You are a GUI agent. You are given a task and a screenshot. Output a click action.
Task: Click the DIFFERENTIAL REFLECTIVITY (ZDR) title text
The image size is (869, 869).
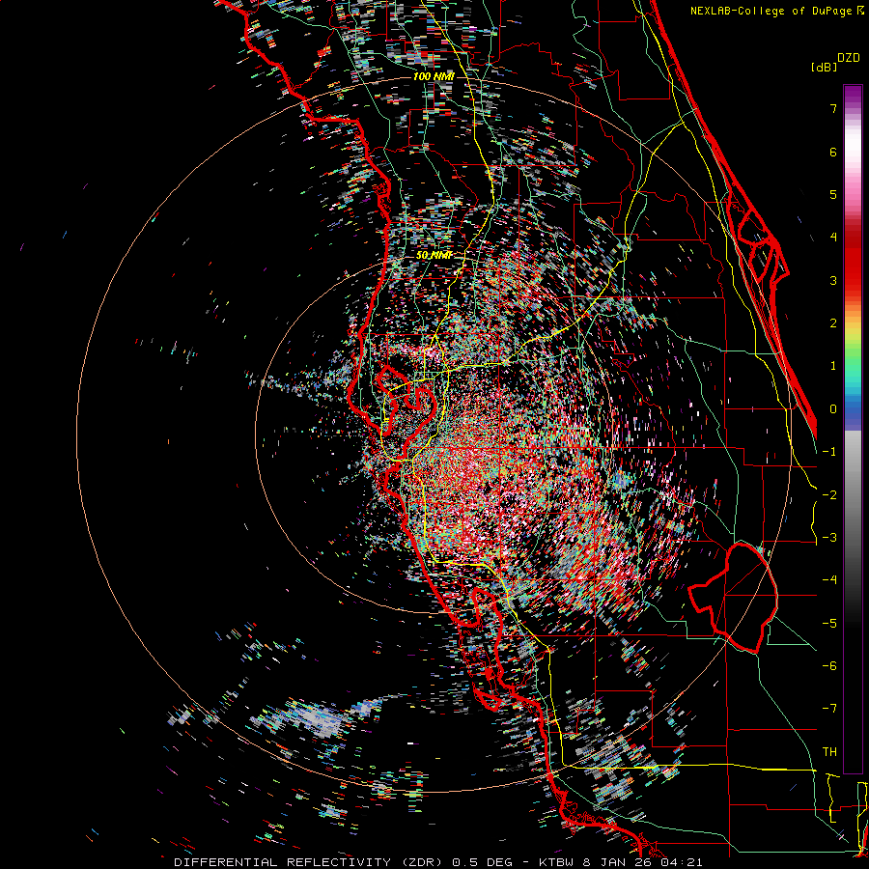click(x=308, y=862)
